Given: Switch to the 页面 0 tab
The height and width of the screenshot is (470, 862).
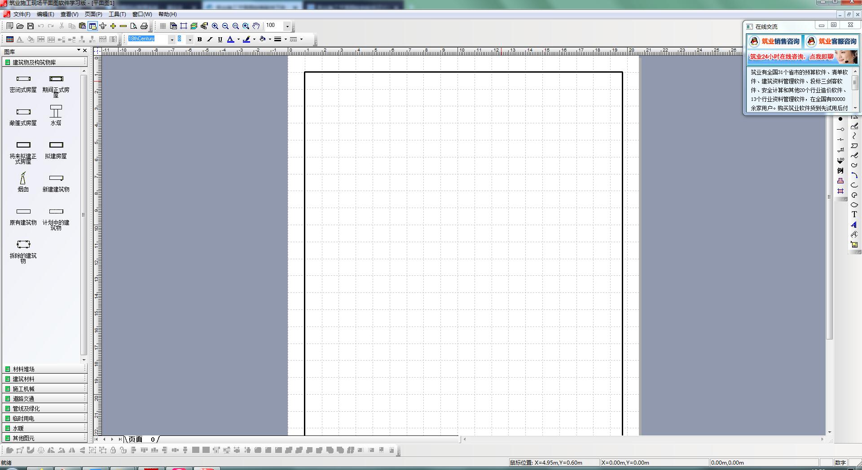Looking at the screenshot, I should point(142,440).
